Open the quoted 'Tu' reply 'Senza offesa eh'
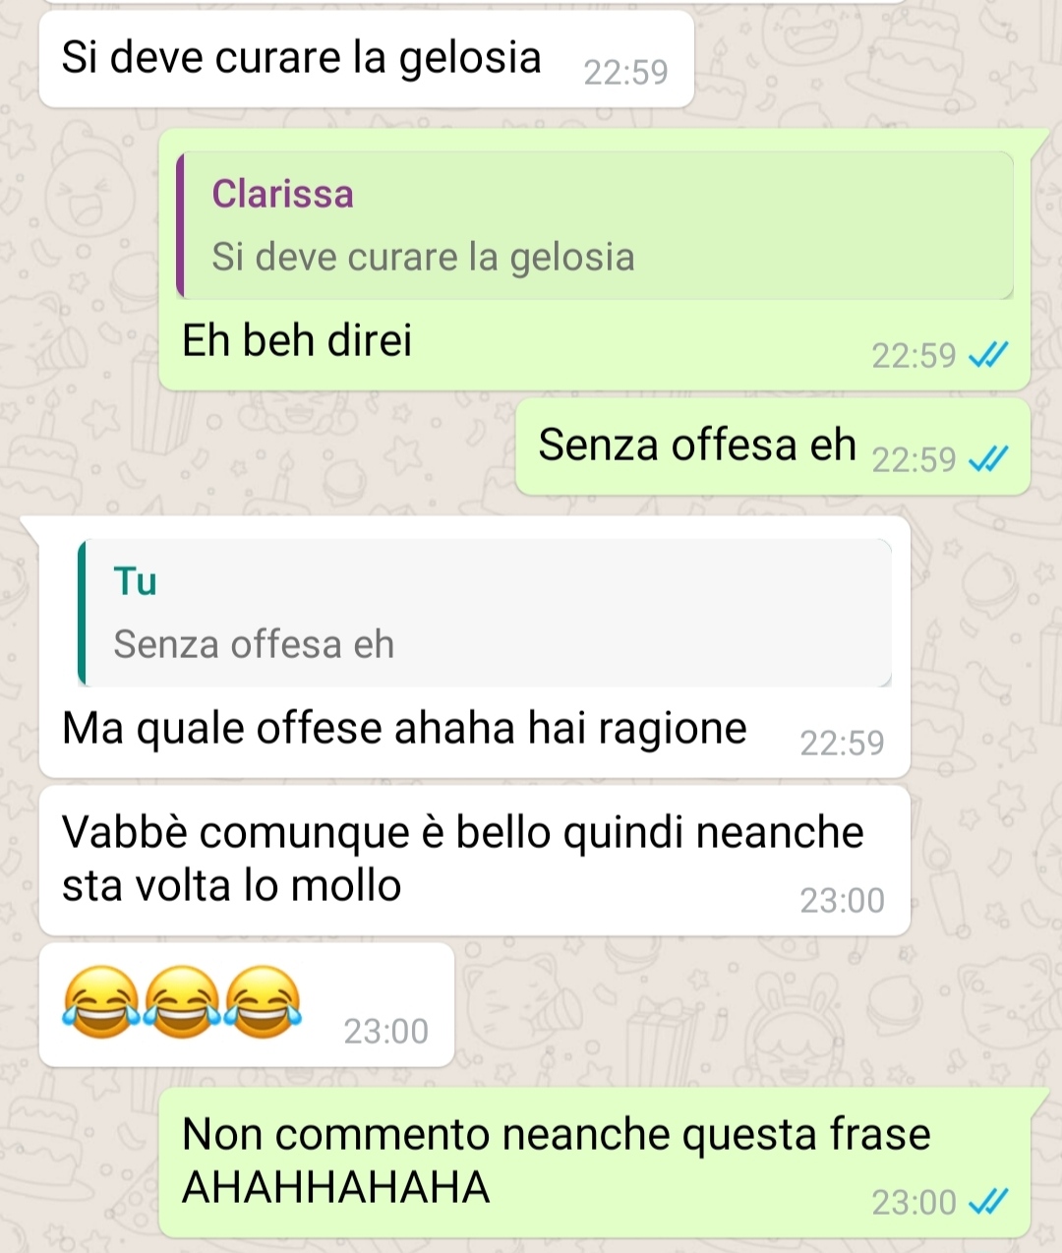 point(485,612)
